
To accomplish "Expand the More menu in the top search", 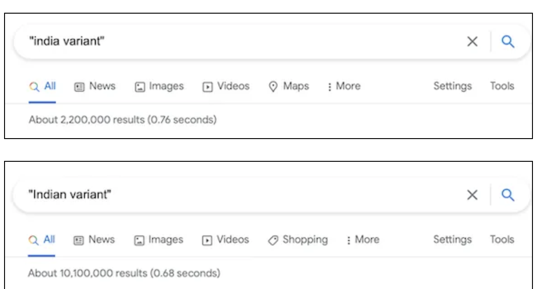I will coord(344,86).
